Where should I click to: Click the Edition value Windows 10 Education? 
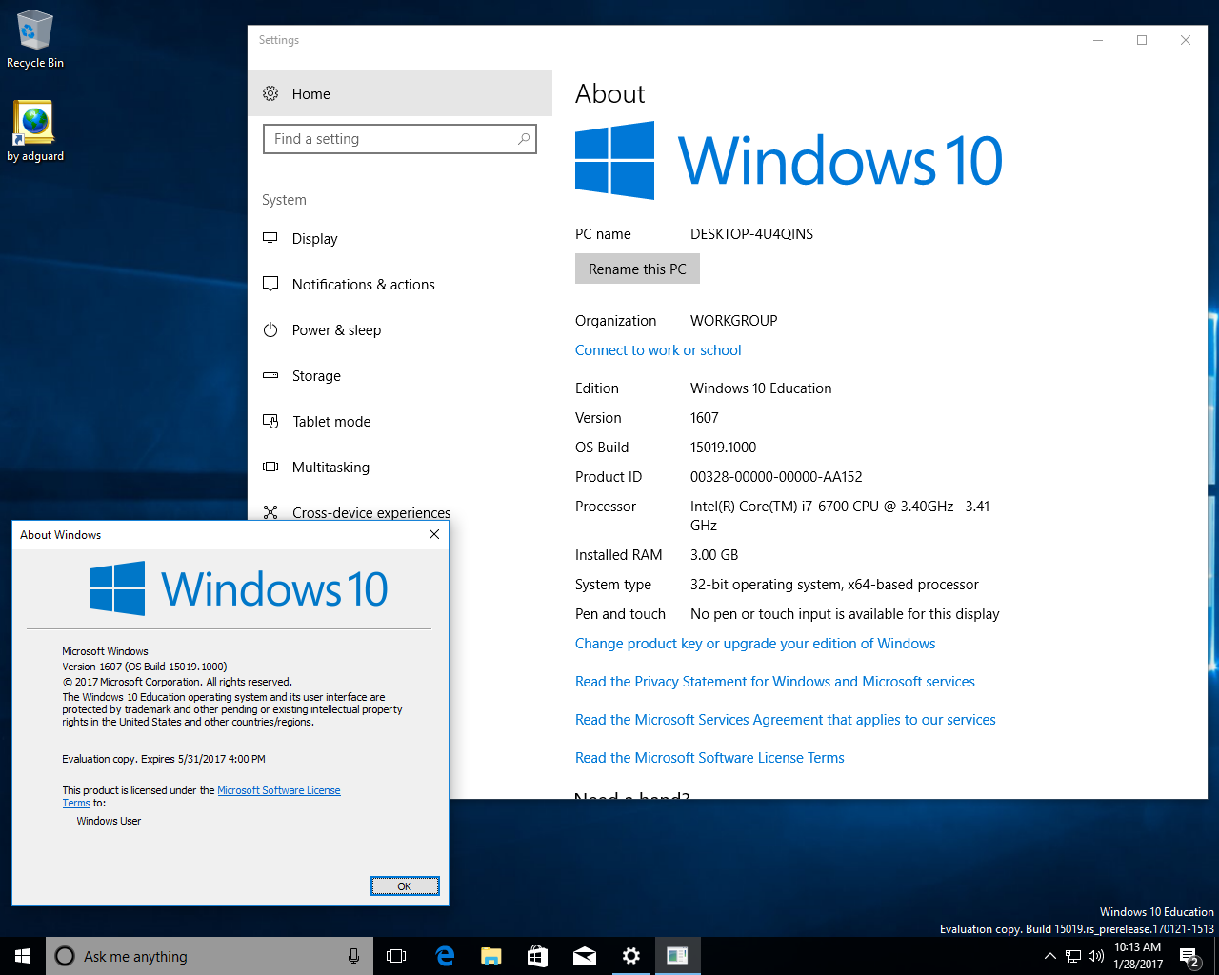(761, 388)
